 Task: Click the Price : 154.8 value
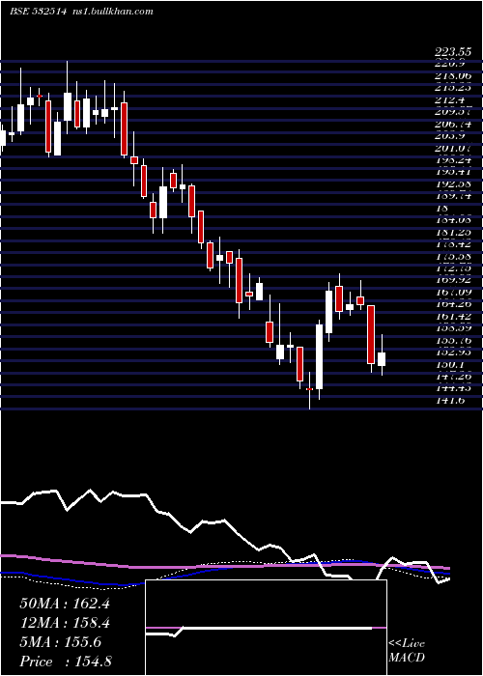pos(66,662)
